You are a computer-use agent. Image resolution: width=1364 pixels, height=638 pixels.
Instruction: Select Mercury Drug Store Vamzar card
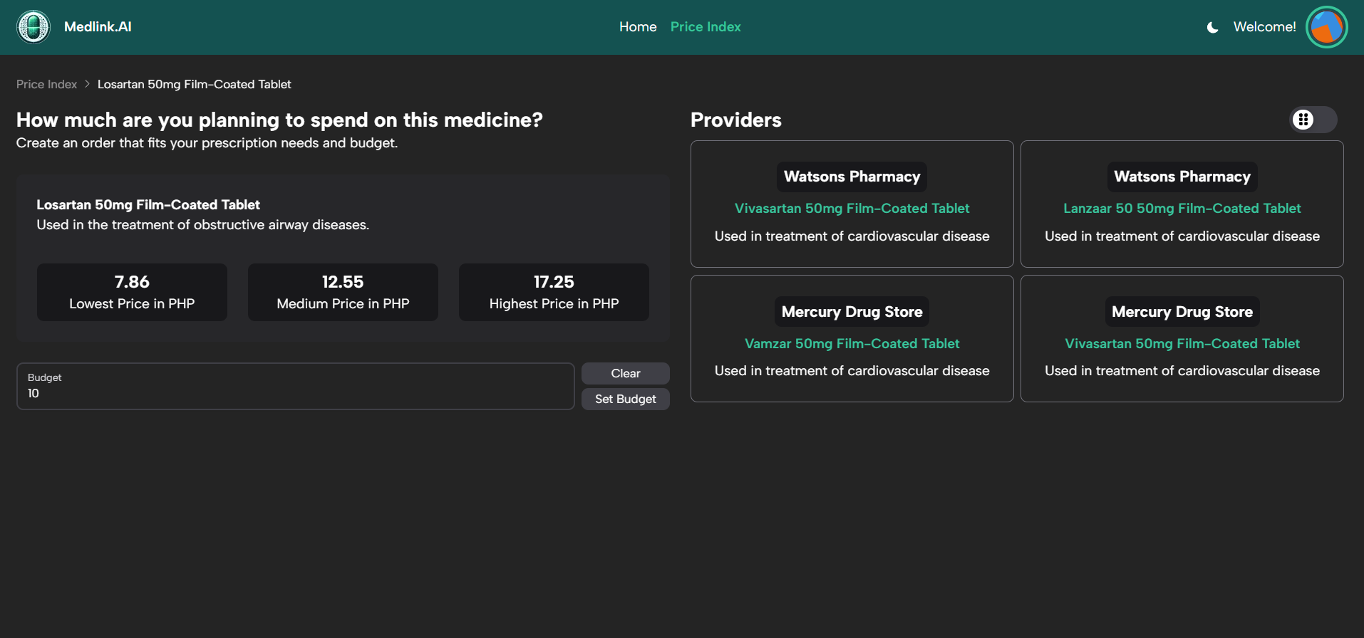point(852,338)
